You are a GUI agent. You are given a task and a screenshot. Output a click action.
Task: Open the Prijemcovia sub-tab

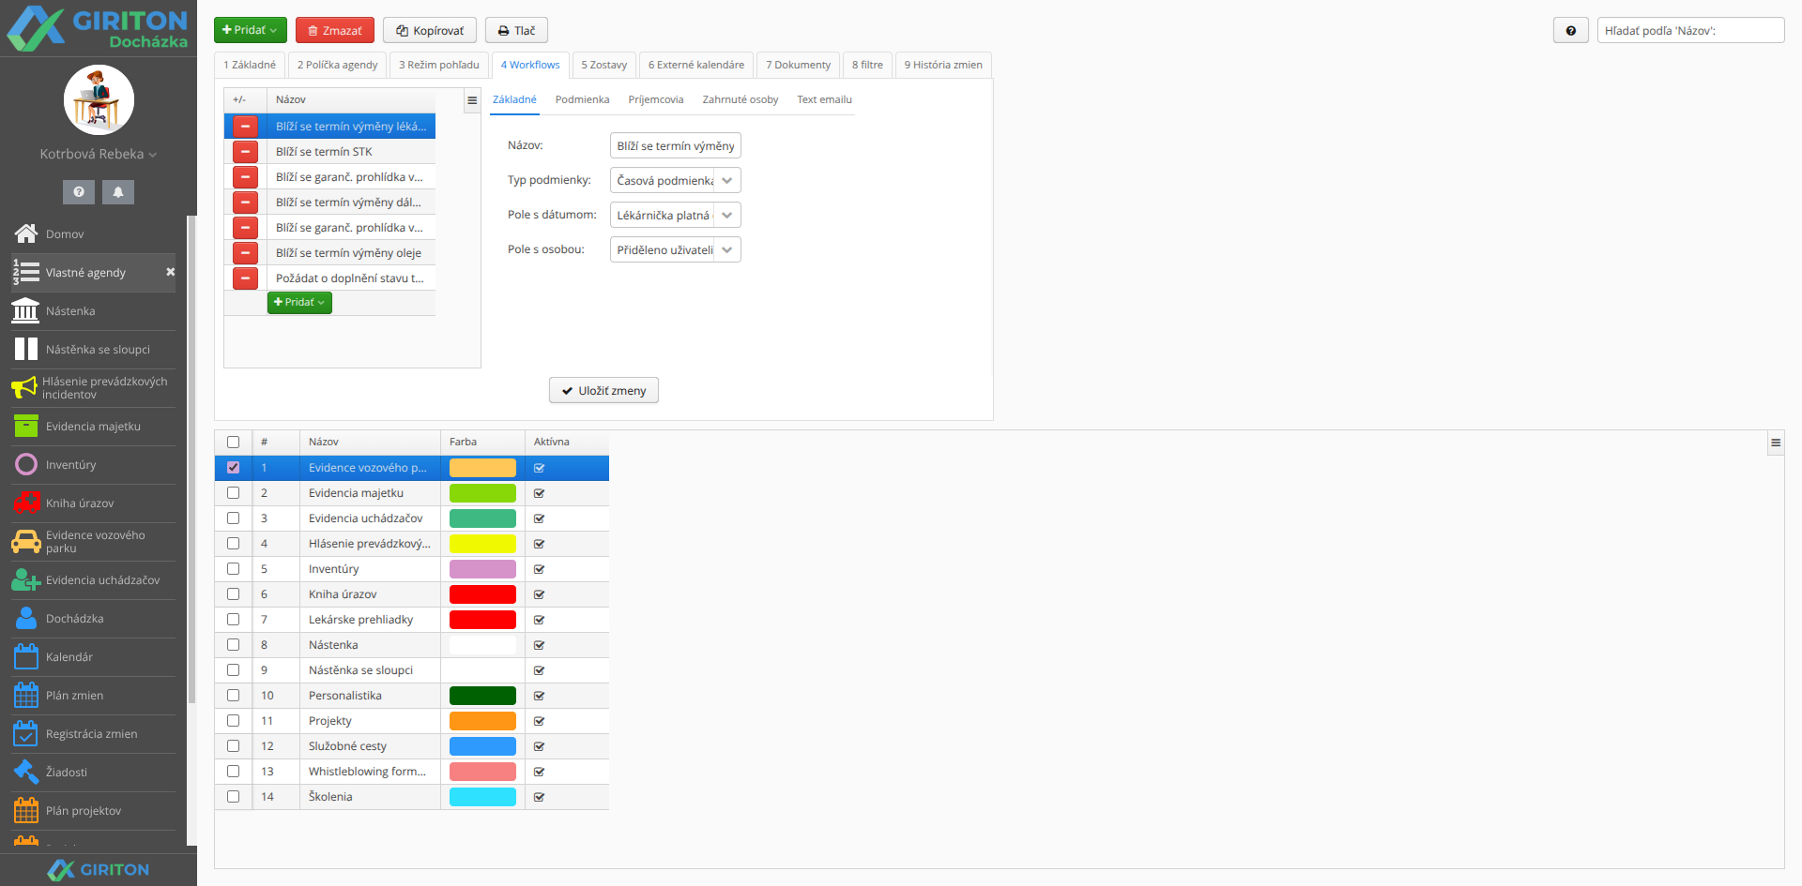tap(656, 99)
